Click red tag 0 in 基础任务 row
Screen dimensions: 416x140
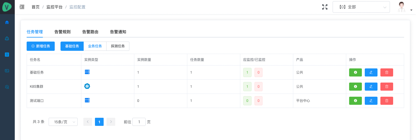click(x=259, y=72)
